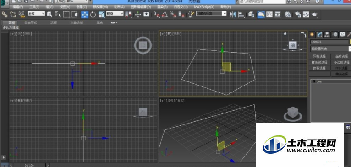
Task: Open the reference coordinate system dropdown 视图
Action: pos(115,14)
